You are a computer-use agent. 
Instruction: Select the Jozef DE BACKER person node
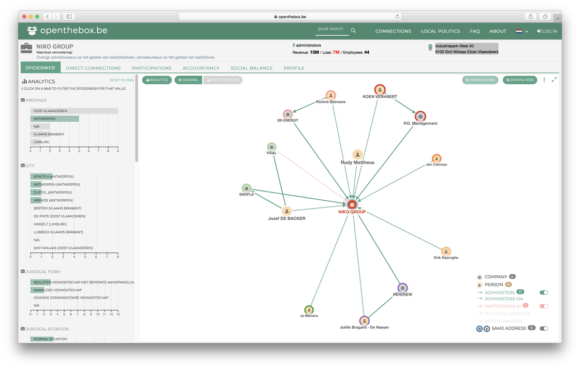pos(287,211)
